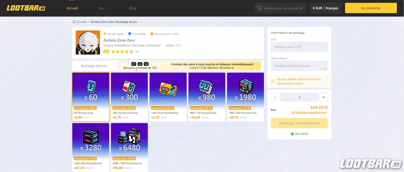Click the Se connecter button

click(x=371, y=8)
